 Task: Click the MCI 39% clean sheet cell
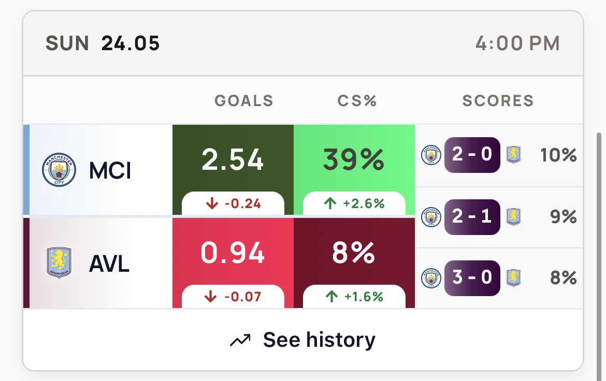click(354, 170)
